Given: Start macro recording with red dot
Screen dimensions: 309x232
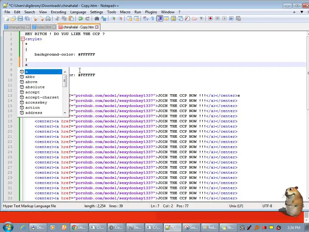Looking at the screenshot, I should (210, 18).
